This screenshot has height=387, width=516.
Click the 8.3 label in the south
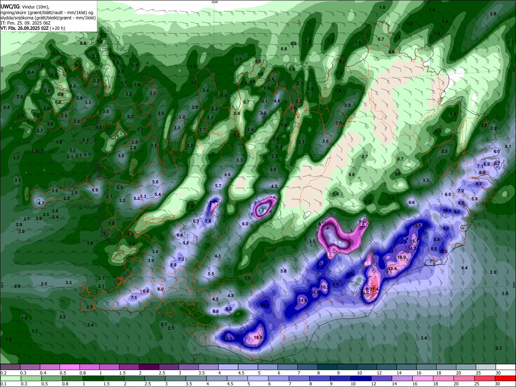pos(229,309)
